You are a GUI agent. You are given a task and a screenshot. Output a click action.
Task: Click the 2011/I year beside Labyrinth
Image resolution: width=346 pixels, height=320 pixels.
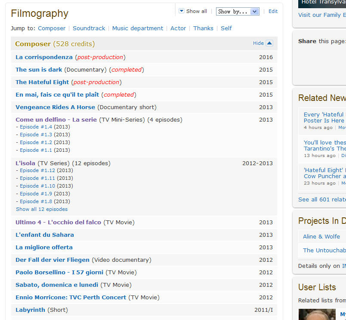pyautogui.click(x=264, y=310)
